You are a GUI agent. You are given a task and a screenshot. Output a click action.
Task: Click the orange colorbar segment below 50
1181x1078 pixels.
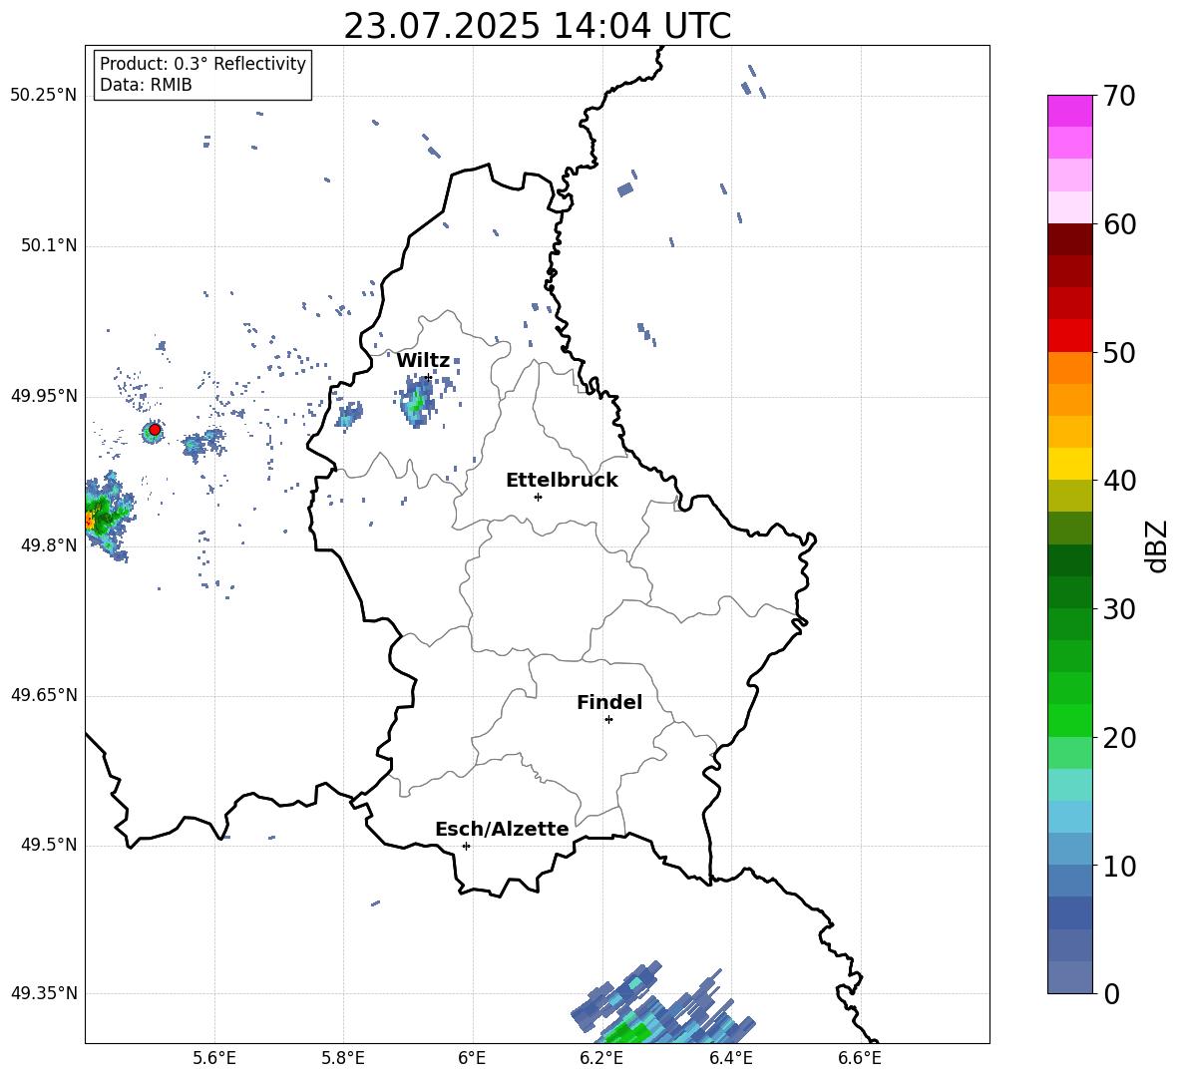click(1069, 367)
